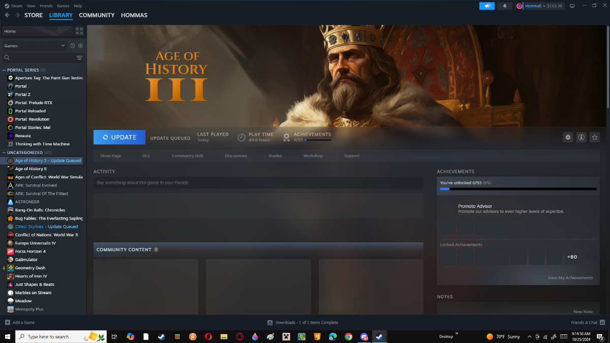This screenshot has height=343, width=610.
Task: Open the notifications bell
Action: pos(505,6)
